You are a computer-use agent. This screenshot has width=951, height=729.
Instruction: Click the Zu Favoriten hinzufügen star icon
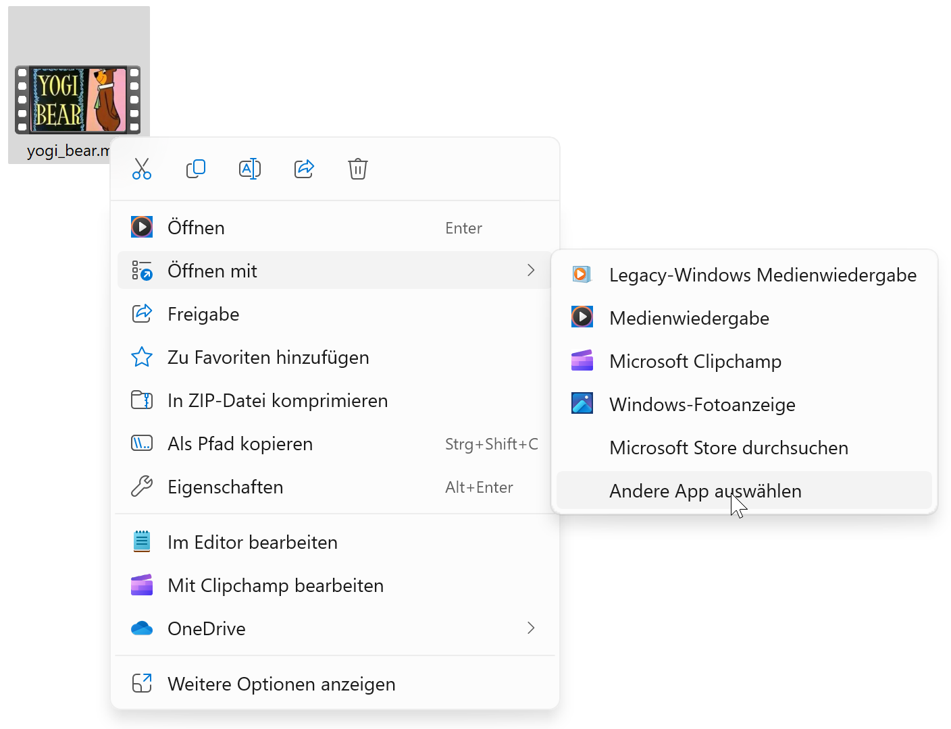(x=142, y=357)
